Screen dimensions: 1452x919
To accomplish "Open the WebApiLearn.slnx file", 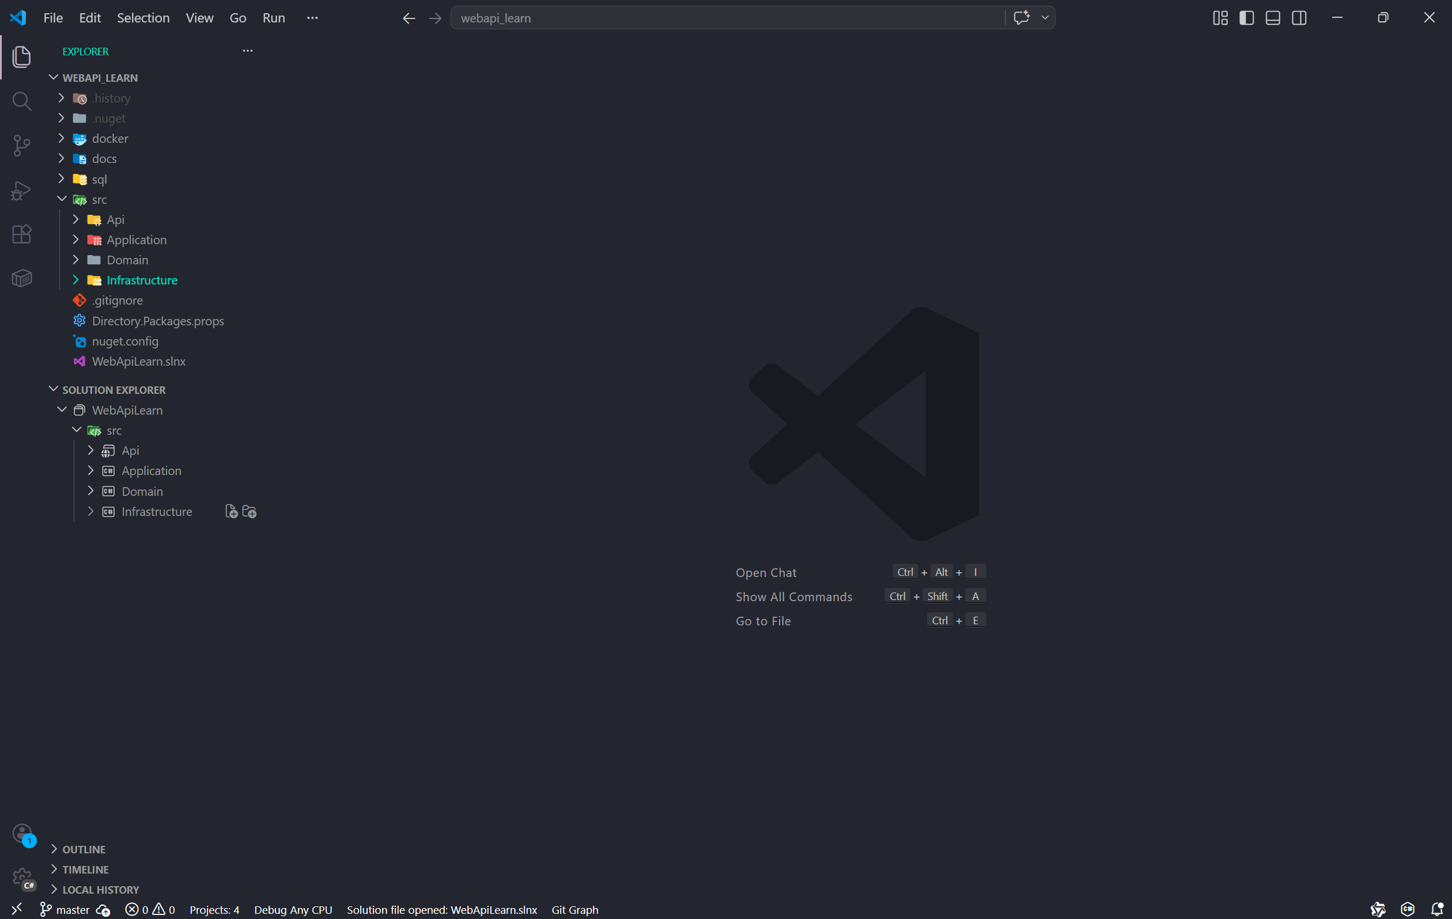I will tap(139, 361).
